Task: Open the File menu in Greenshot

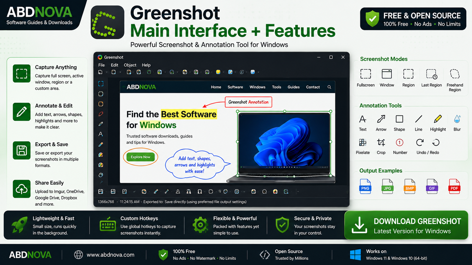Action: click(x=101, y=65)
